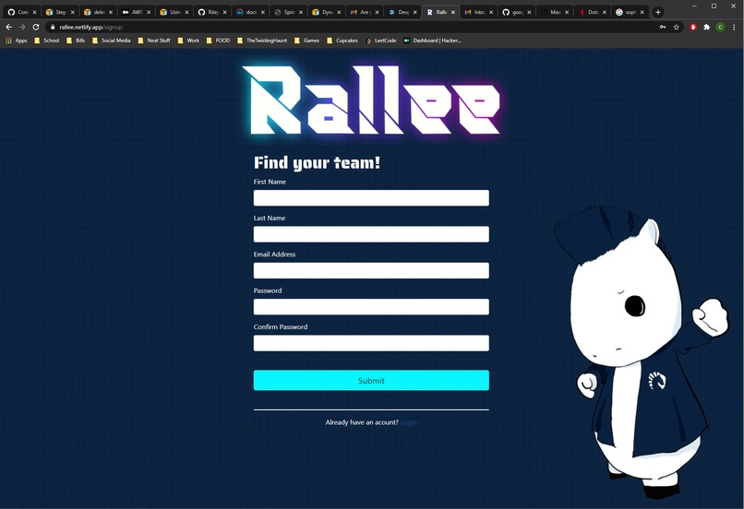
Task: Open the Apps grid shortcut
Action: (16, 41)
